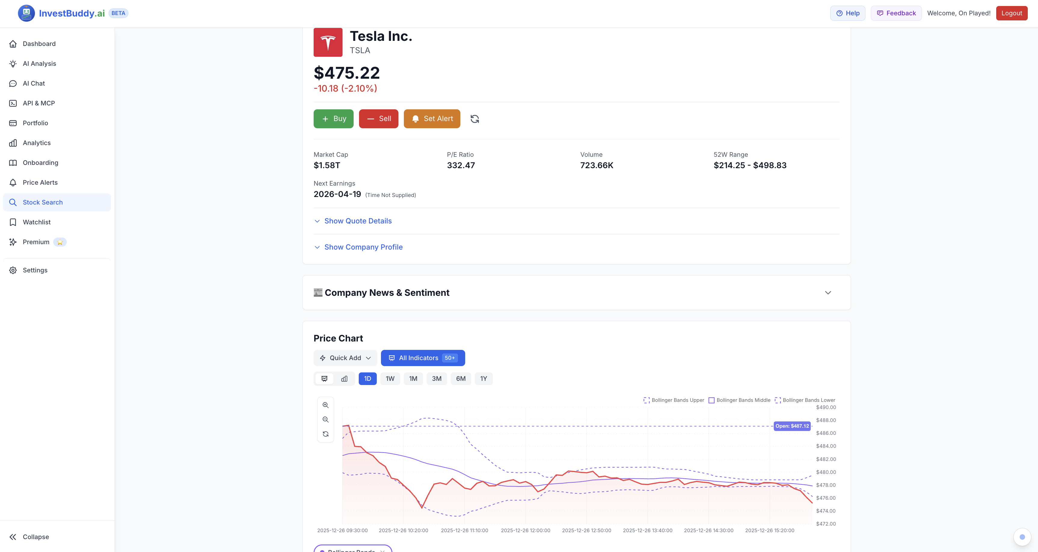Screen dimensions: 1038x552
Task: Open the Quick Add dropdown
Action: [x=345, y=358]
